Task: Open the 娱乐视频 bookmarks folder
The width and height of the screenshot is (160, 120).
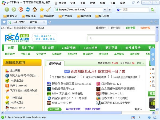Action: coord(102,16)
